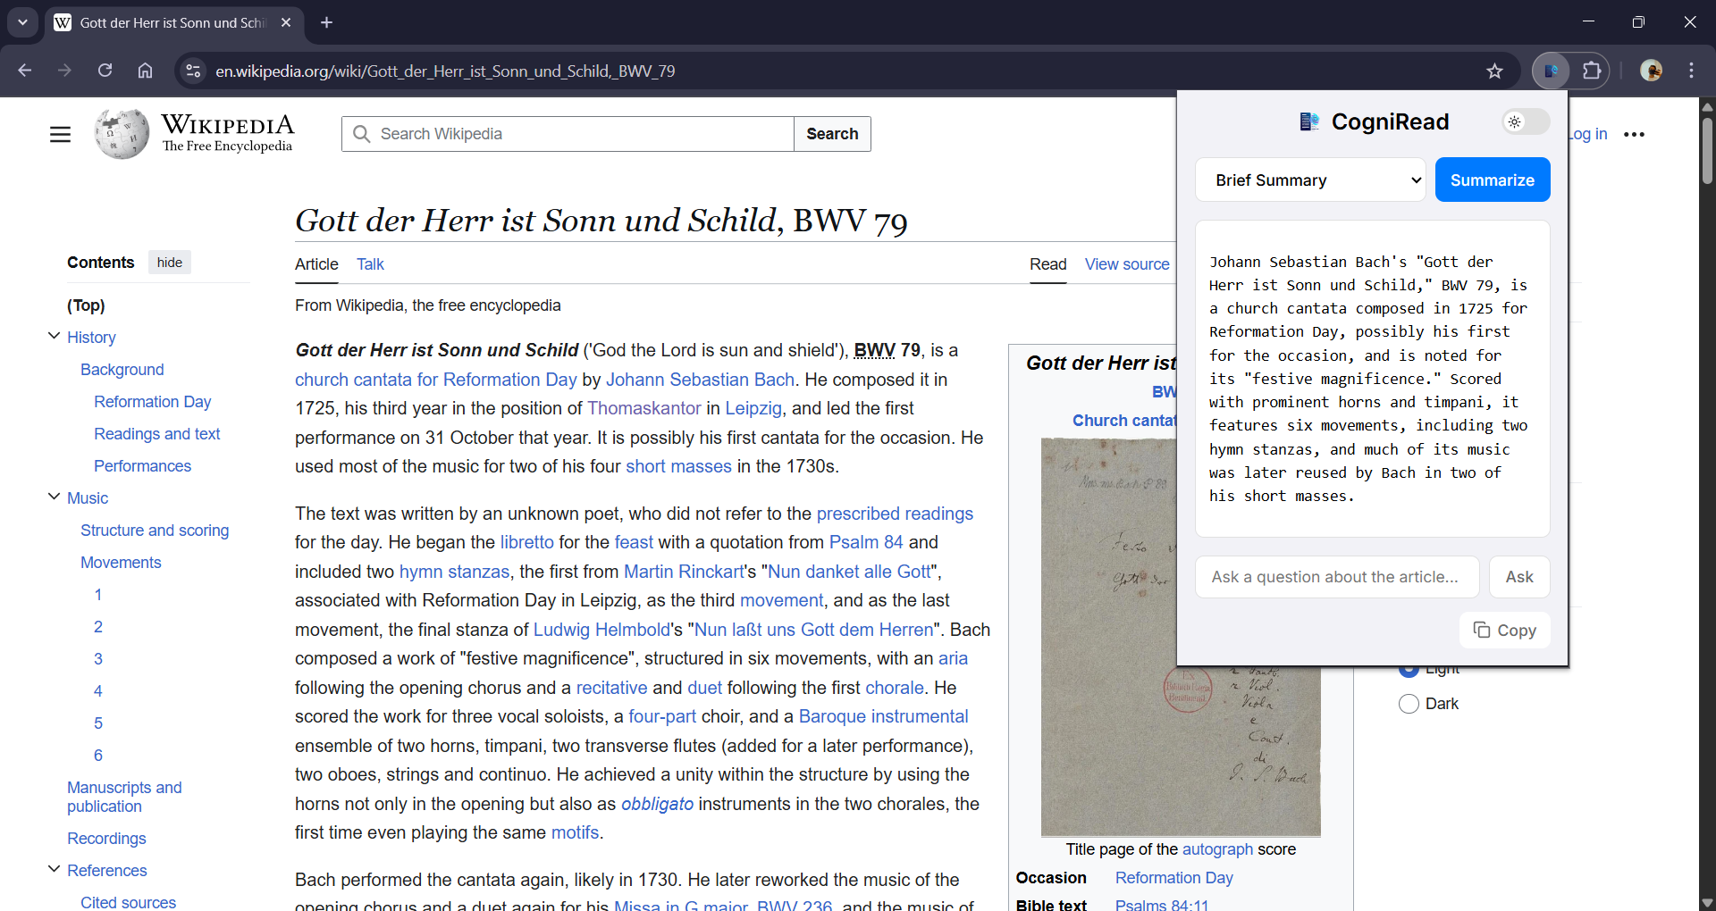
Task: Open the Ludwig Helmbold link
Action: (601, 630)
